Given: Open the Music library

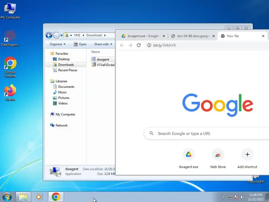Looking at the screenshot, I should 60,92.
